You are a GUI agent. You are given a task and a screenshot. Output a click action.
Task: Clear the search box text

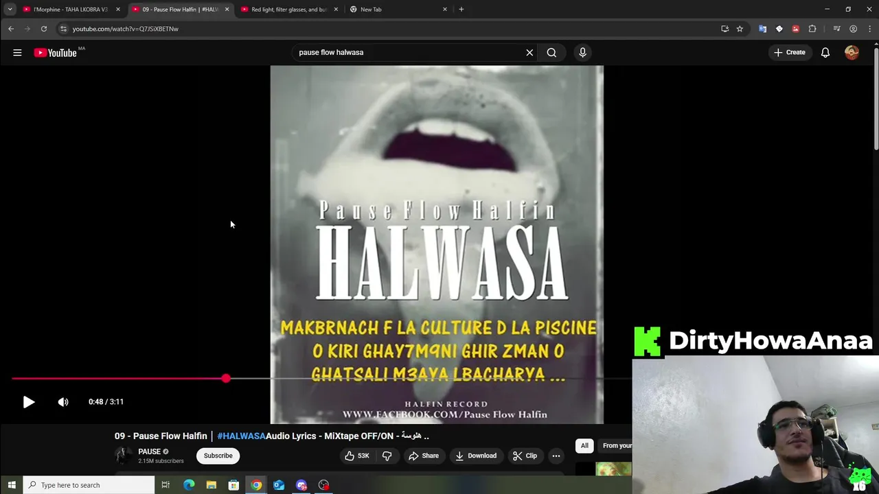tap(529, 52)
